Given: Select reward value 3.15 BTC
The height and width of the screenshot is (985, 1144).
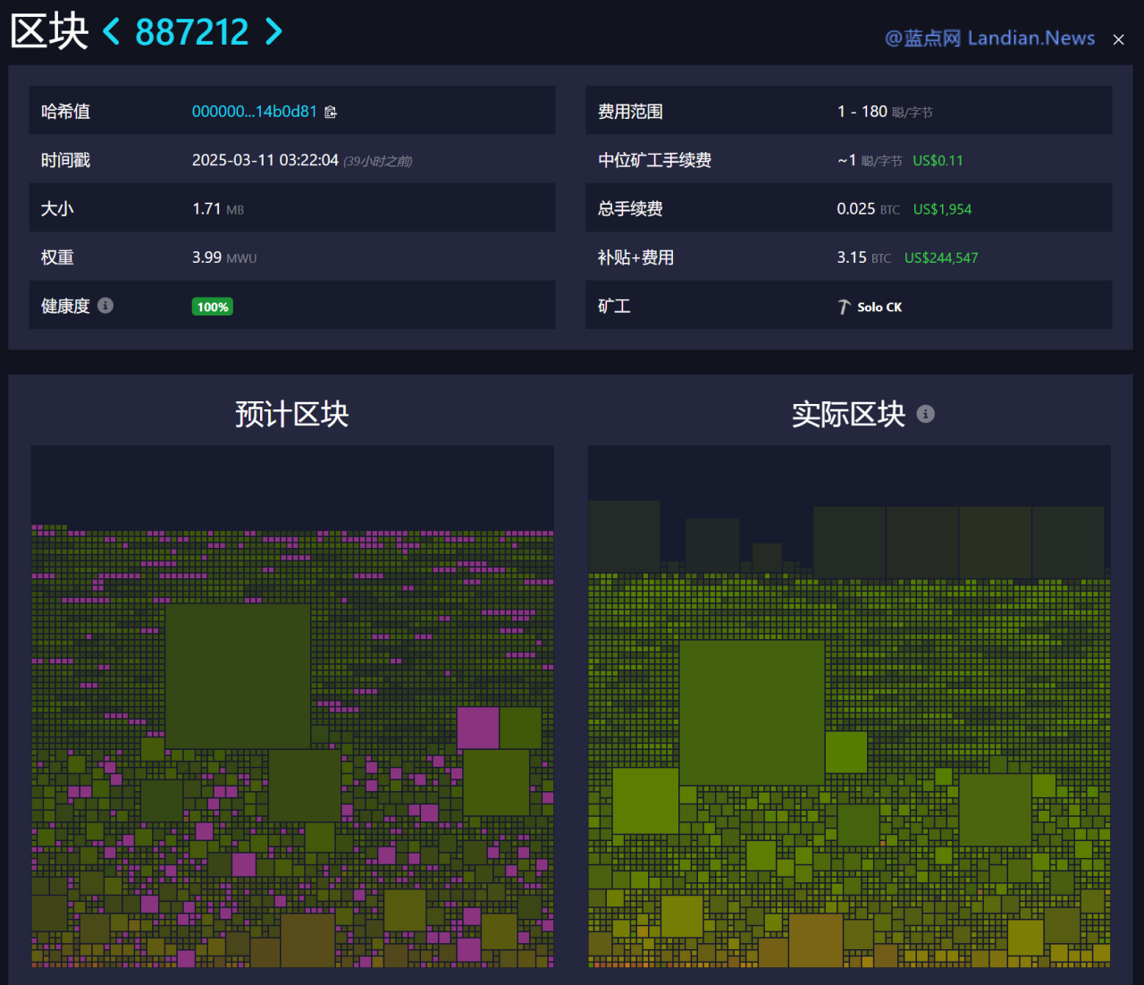Looking at the screenshot, I should [x=863, y=257].
